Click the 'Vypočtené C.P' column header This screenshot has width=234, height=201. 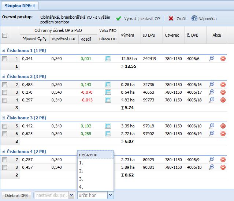click(x=64, y=39)
